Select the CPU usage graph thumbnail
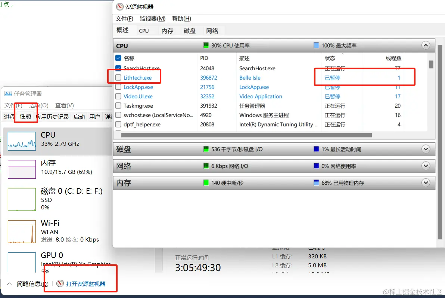The height and width of the screenshot is (298, 445). 22,141
